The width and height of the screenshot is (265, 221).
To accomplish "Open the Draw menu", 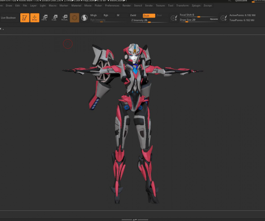I will point(9,6).
